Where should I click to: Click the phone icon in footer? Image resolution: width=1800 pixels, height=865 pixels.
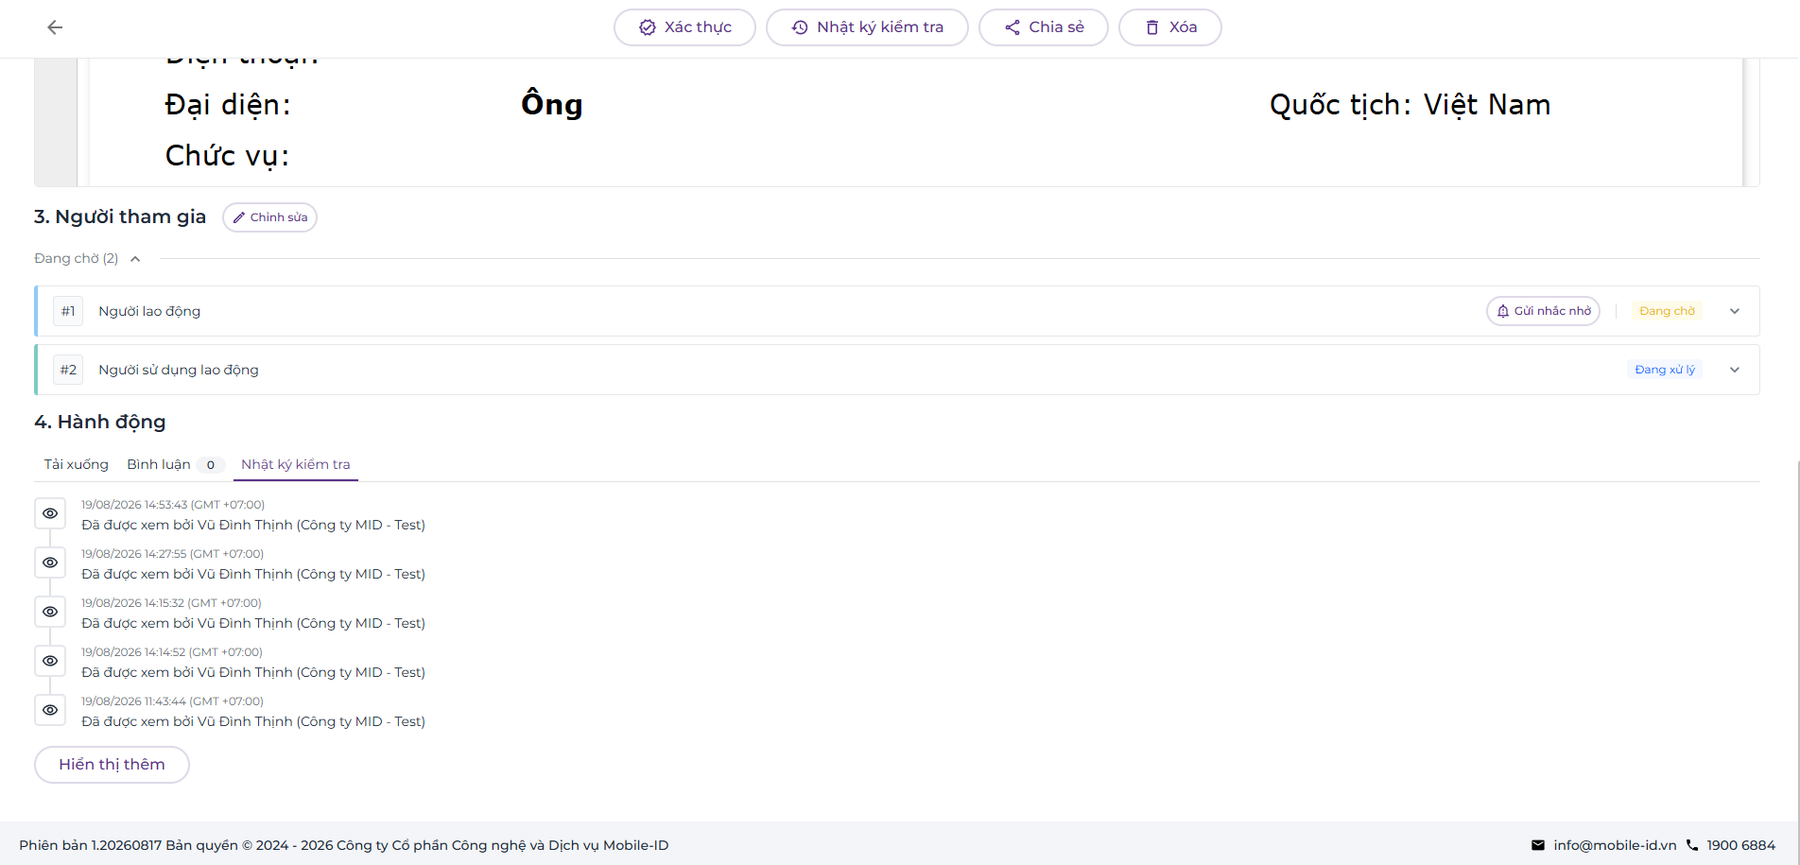(x=1692, y=845)
